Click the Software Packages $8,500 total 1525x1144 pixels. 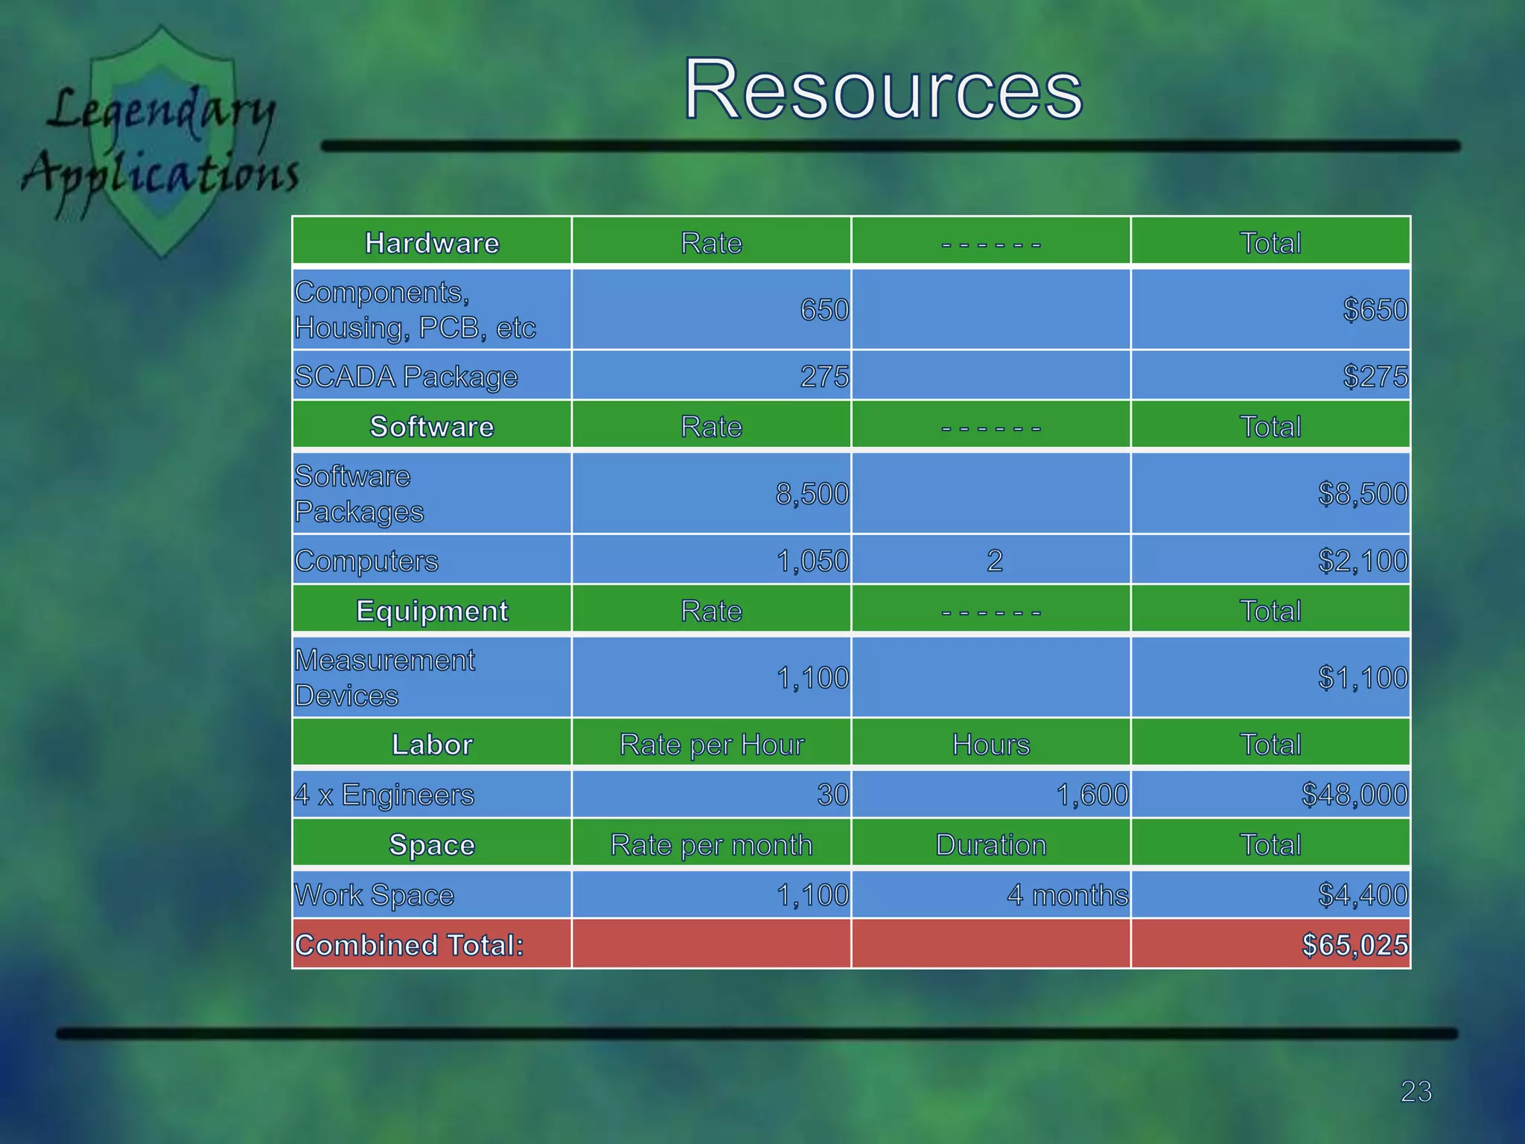click(1361, 494)
